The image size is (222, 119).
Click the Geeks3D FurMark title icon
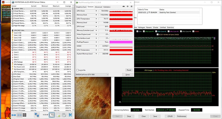pyautogui.click(x=3, y=2)
